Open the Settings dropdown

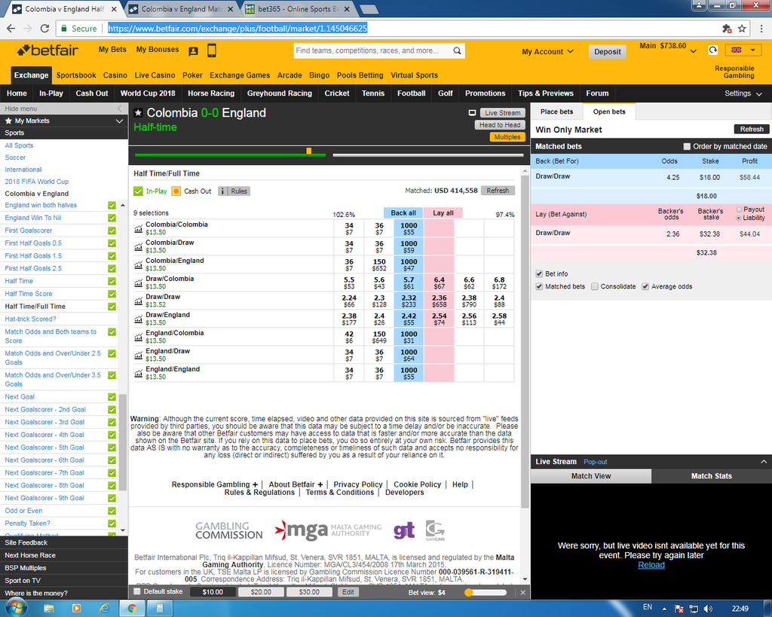pos(743,93)
